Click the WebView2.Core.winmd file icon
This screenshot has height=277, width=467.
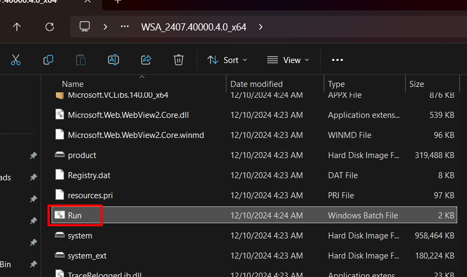(60, 135)
